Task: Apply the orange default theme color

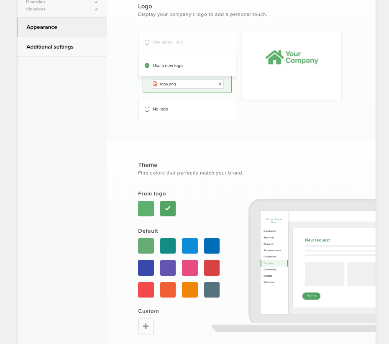Action: point(190,290)
